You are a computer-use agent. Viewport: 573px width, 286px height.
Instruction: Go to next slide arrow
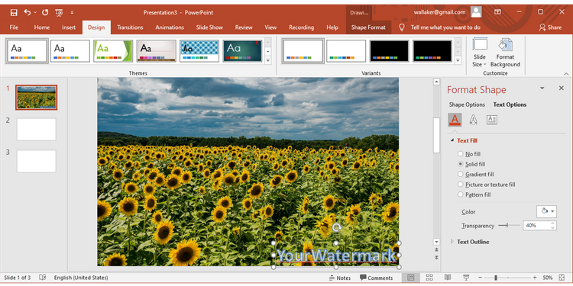point(436,258)
